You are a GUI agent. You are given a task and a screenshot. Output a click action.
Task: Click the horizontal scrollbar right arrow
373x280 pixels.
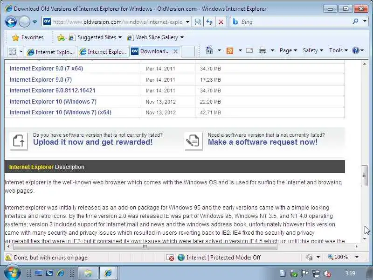pos(356,247)
